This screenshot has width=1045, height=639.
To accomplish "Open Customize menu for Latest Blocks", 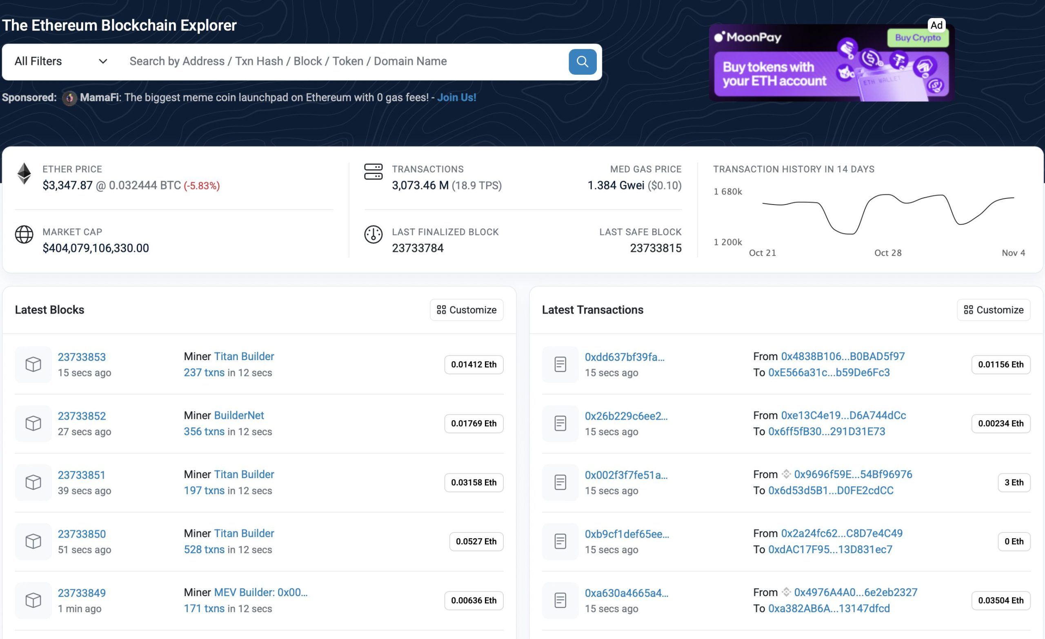I will tap(466, 310).
